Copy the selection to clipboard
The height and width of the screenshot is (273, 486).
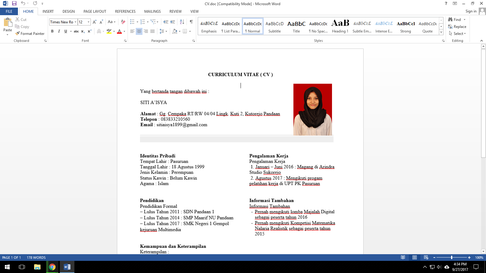tap(22, 27)
